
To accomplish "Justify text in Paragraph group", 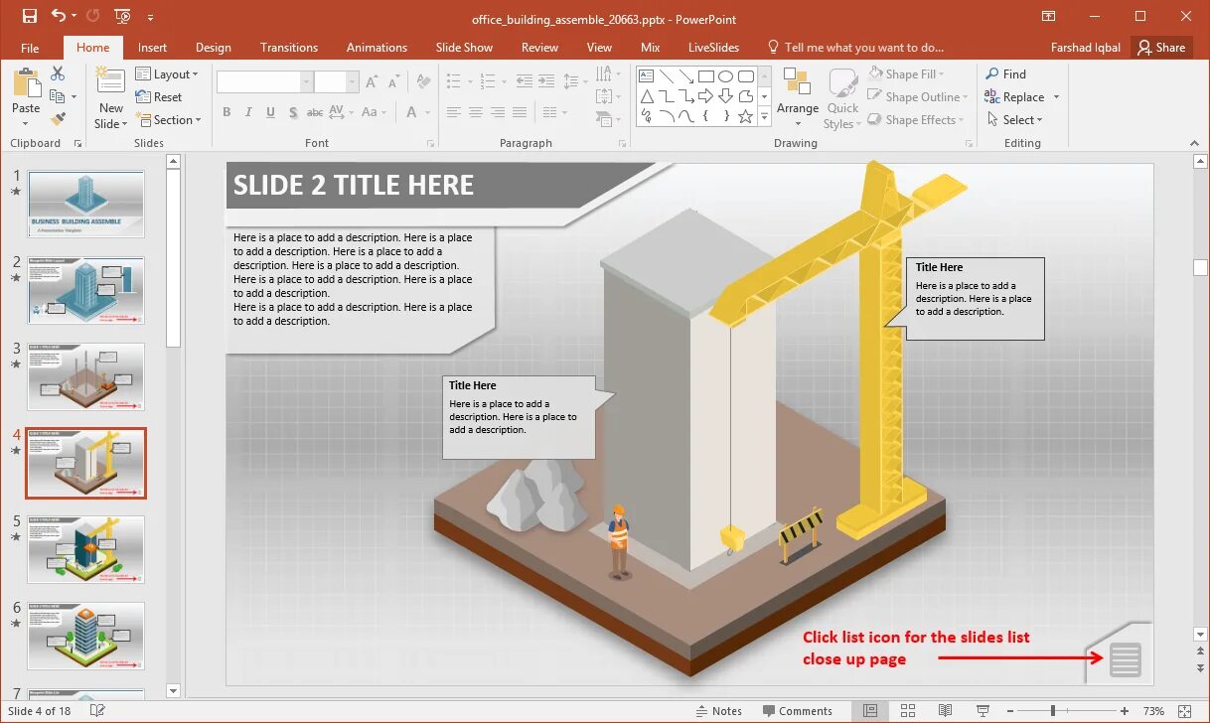I will [519, 112].
